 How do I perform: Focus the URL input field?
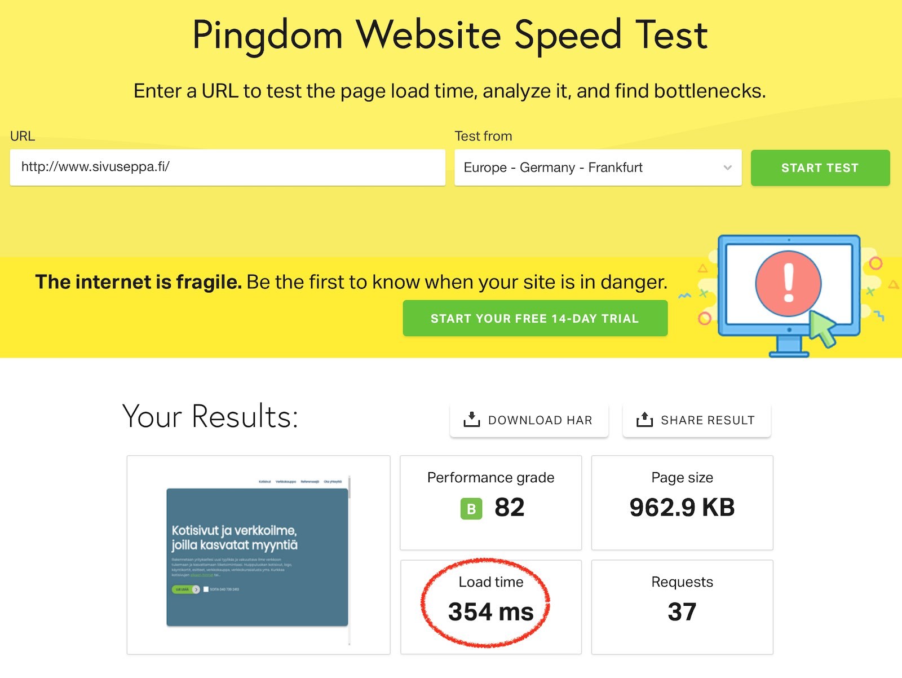click(228, 168)
